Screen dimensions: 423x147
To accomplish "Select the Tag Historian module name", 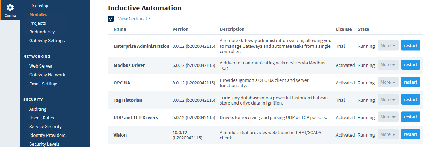I will click(x=128, y=100).
